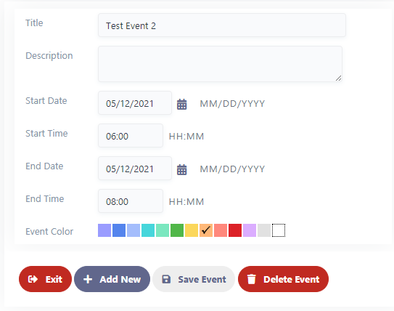The width and height of the screenshot is (394, 311).
Task: Click the Exit button
Action: click(x=45, y=279)
